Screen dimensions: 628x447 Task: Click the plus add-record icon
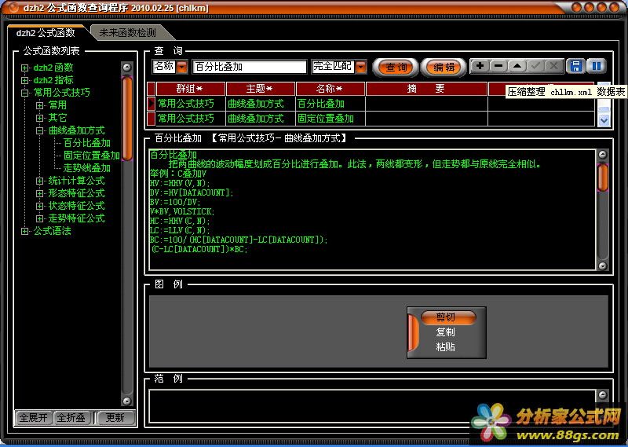click(480, 66)
